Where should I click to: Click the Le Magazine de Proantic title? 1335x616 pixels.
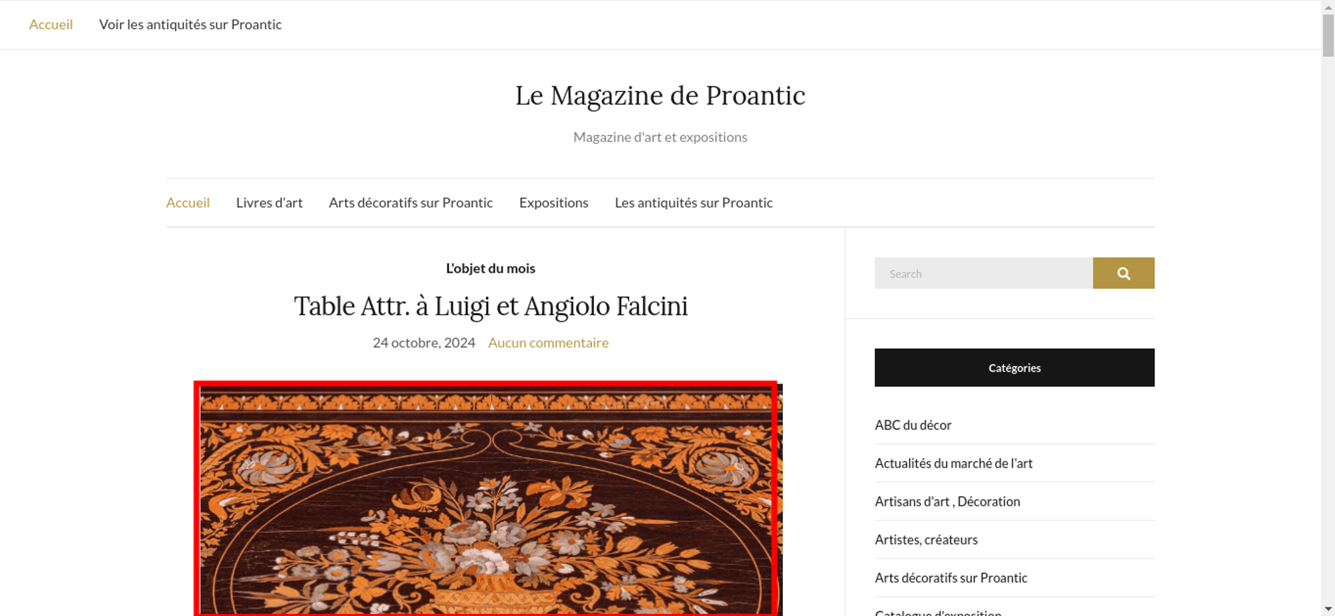tap(660, 95)
